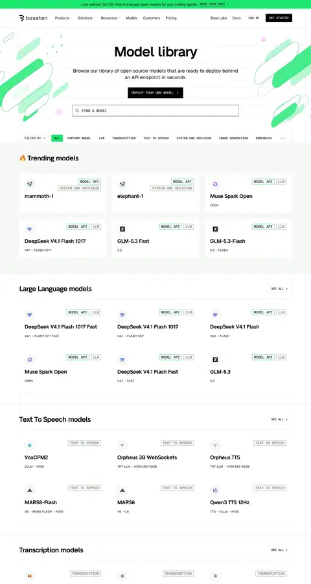The image size is (311, 584).
Task: Select the Embedding filter tab
Action: (264, 138)
